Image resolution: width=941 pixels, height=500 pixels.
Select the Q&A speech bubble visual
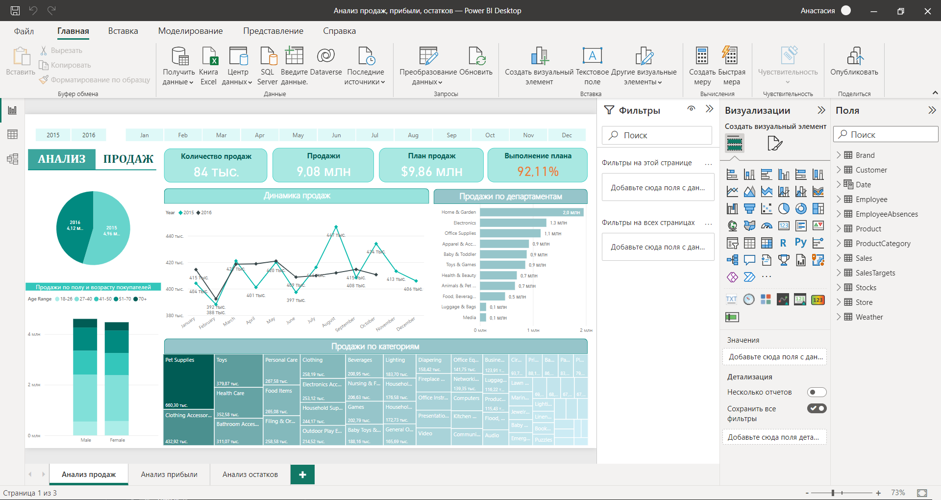pyautogui.click(x=749, y=260)
